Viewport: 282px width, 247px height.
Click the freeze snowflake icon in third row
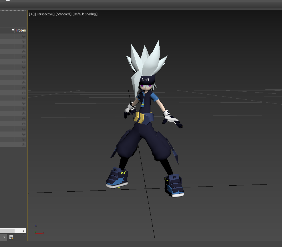click(x=24, y=47)
